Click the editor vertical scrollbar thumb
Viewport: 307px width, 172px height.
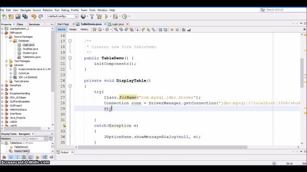pos(302,73)
